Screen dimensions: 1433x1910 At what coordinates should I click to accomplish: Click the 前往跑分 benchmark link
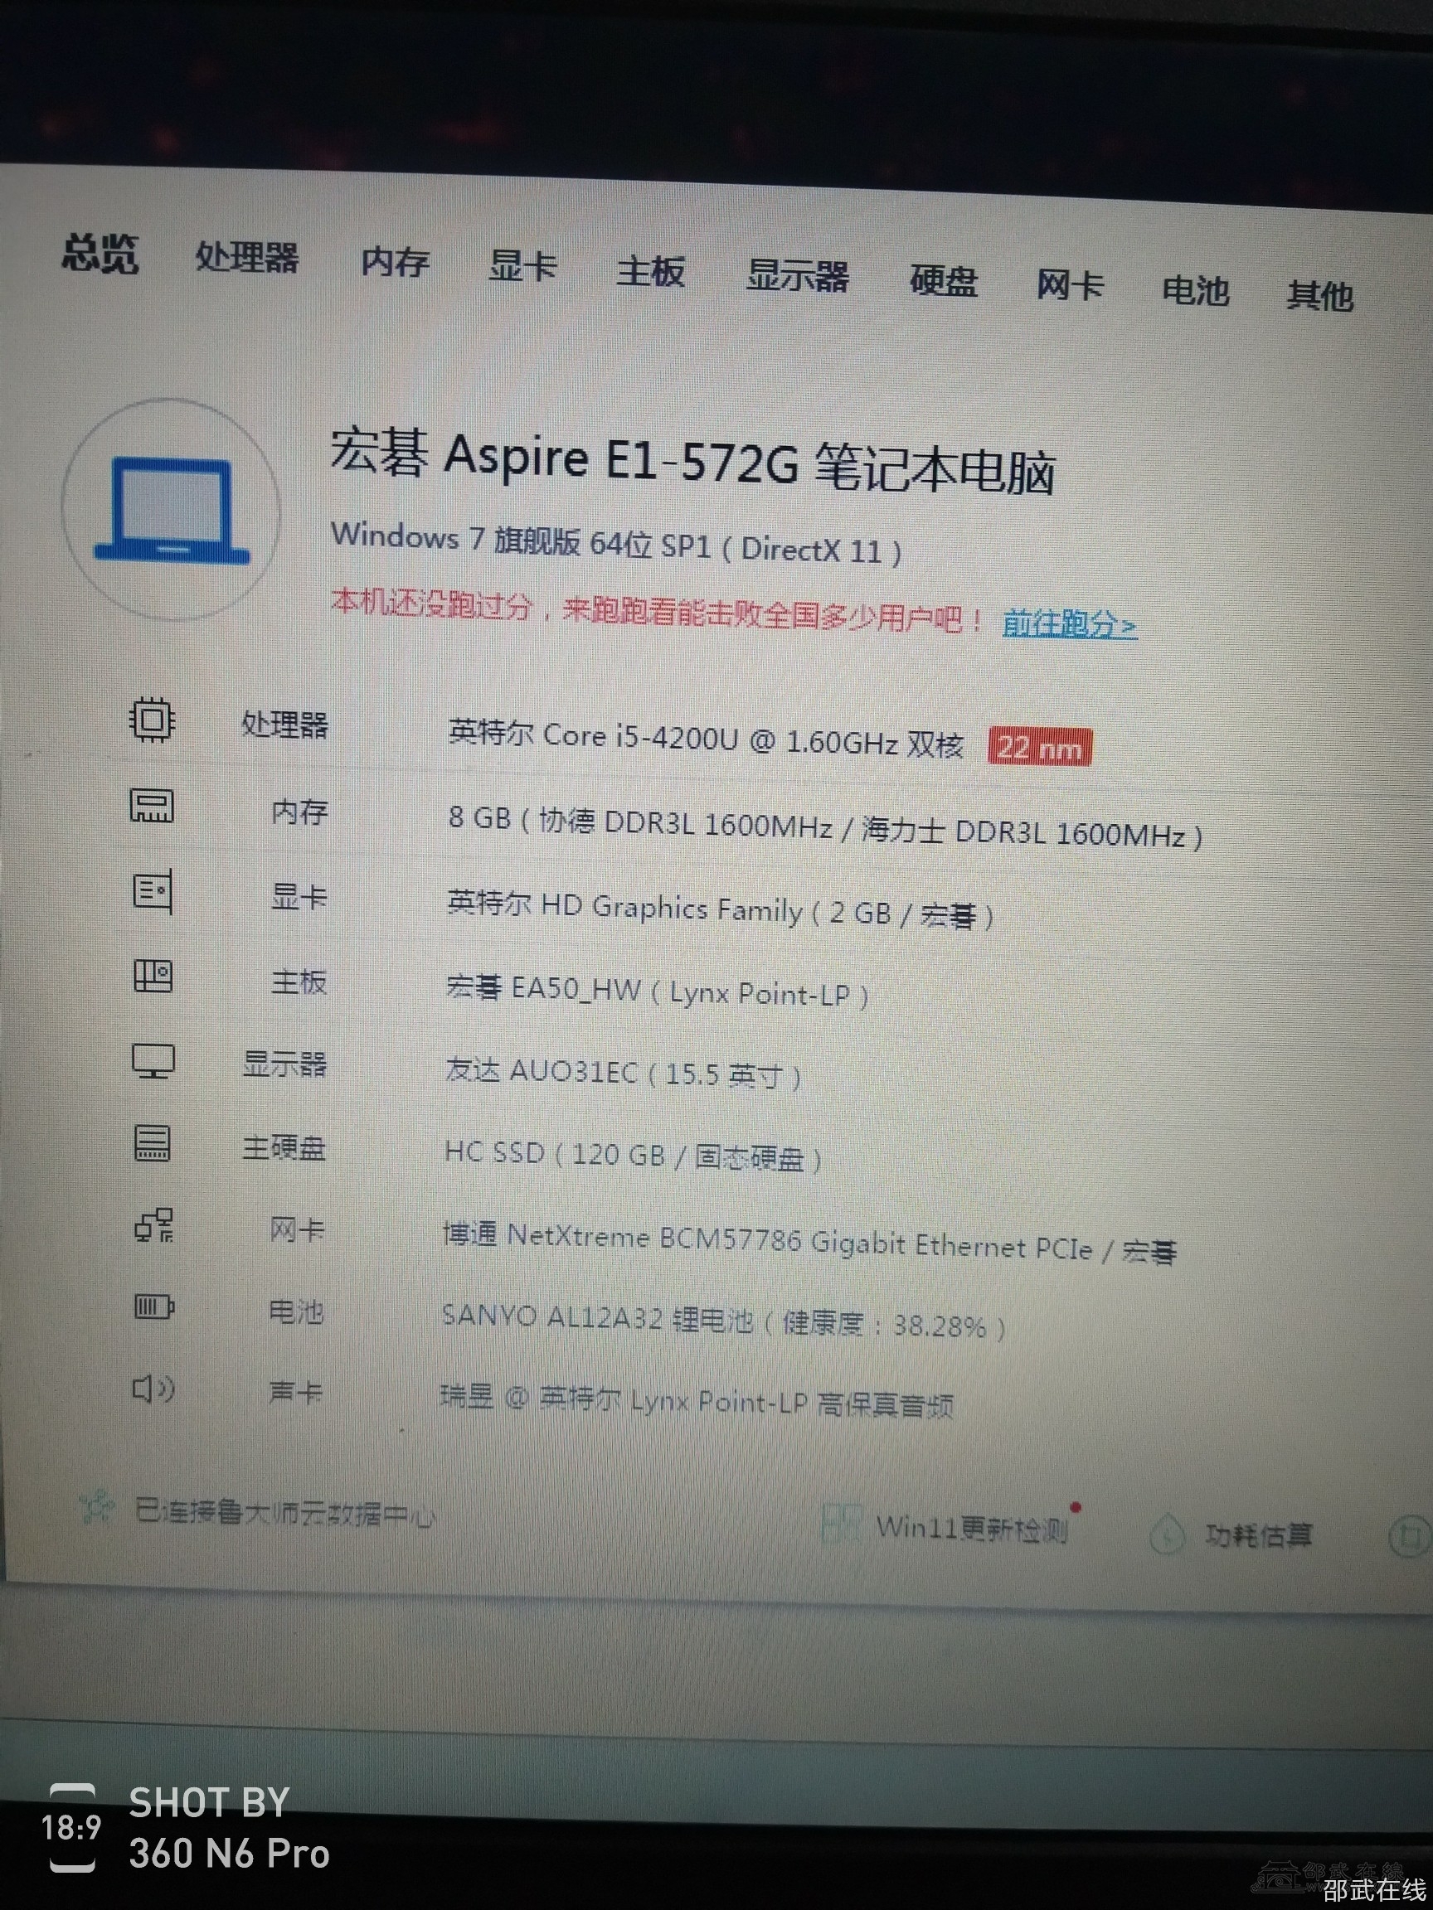1069,623
